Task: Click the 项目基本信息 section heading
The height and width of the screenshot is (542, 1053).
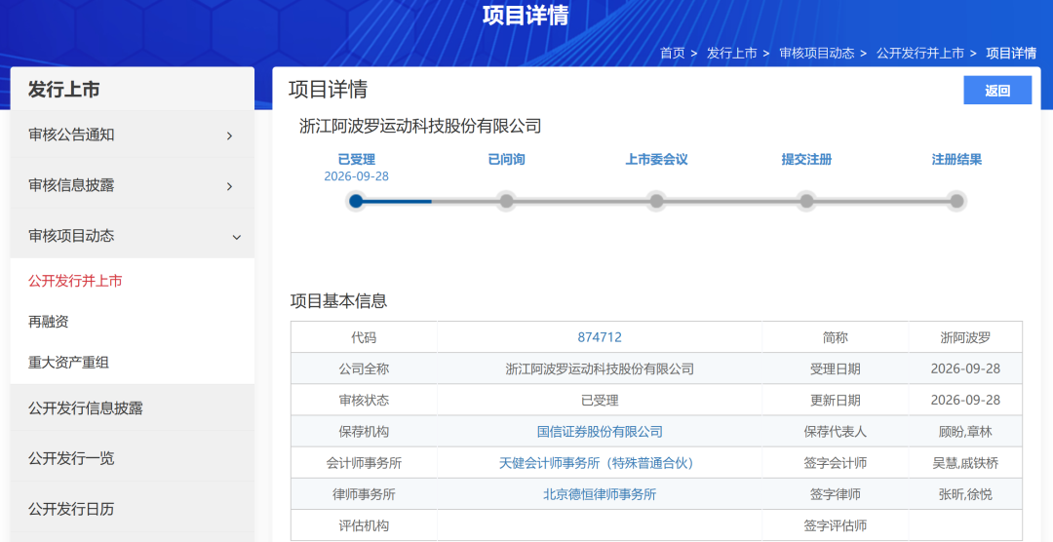Action: tap(338, 301)
